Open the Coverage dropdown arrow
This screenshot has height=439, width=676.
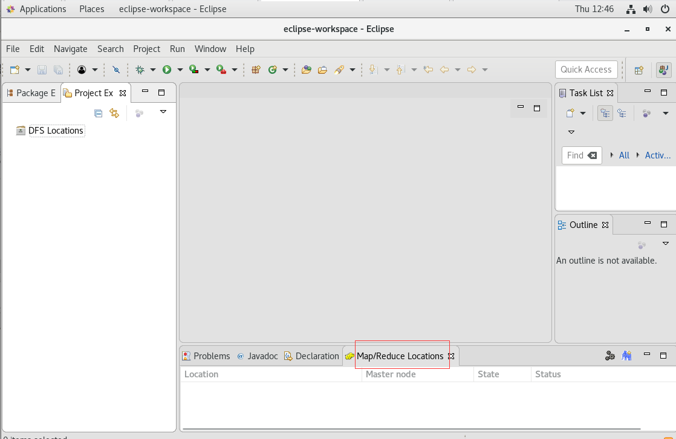[207, 70]
